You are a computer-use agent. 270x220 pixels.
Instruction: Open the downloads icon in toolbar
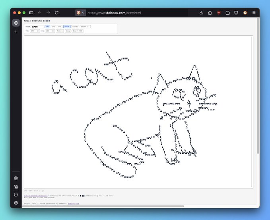click(201, 13)
